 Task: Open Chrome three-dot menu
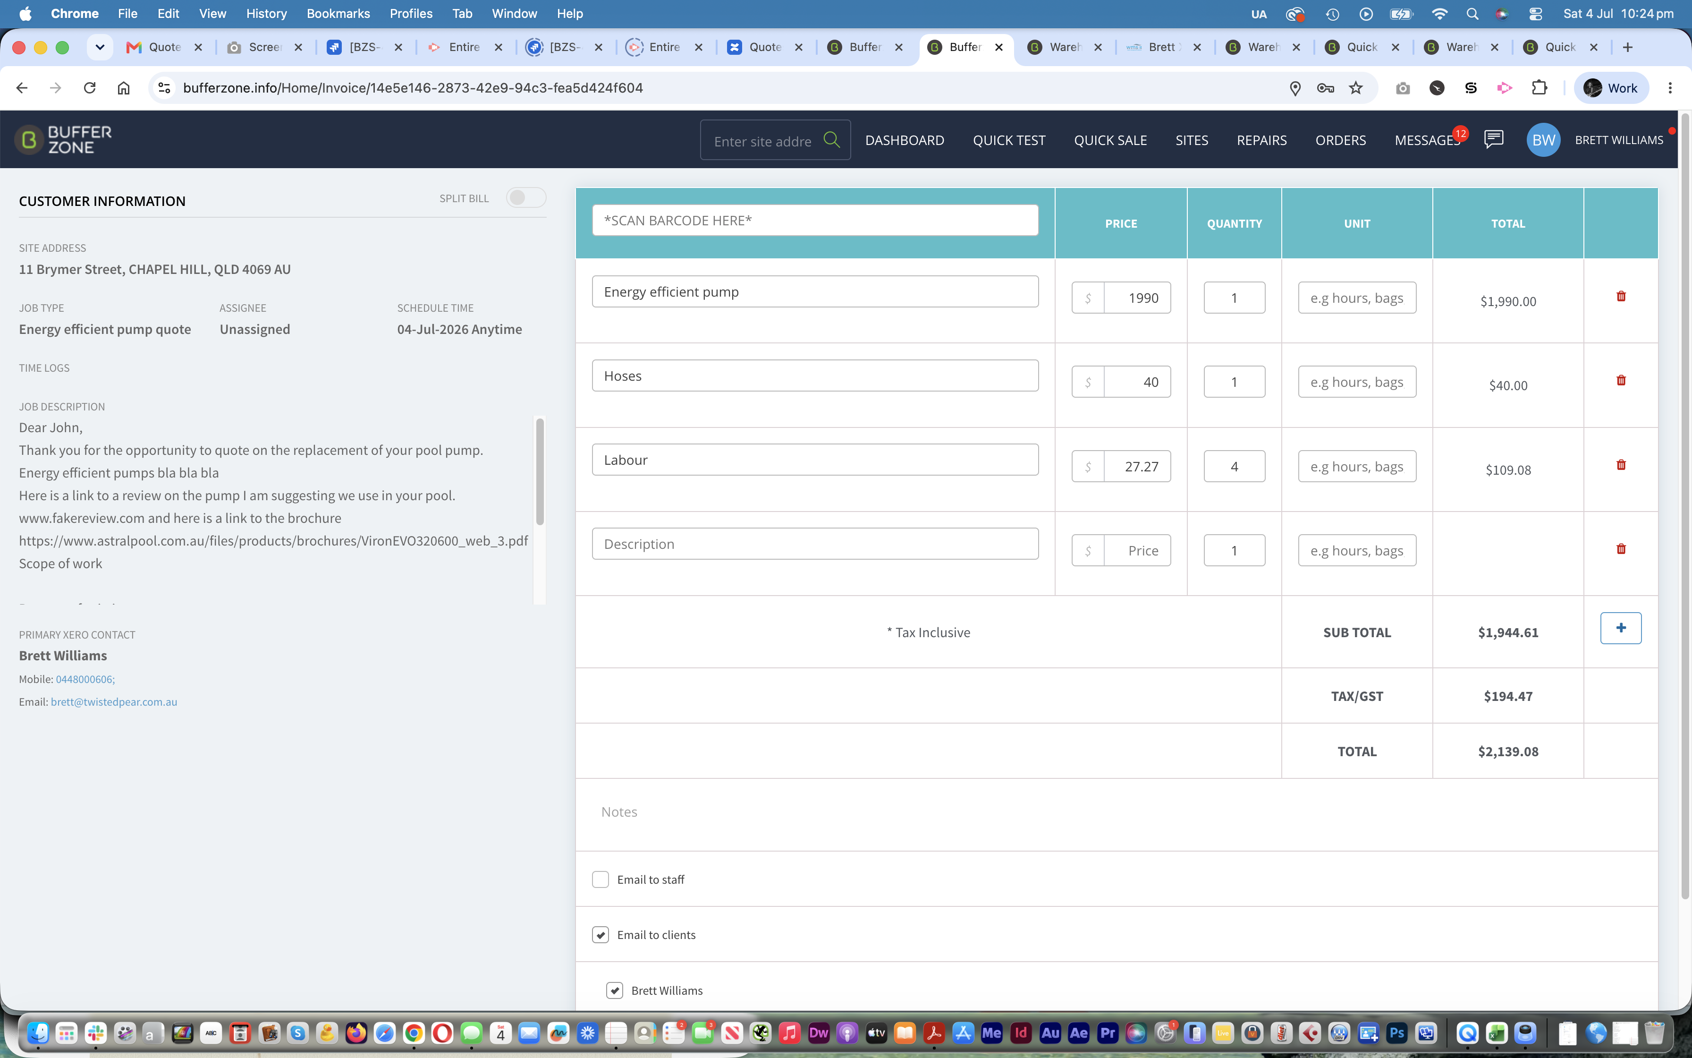1670,87
